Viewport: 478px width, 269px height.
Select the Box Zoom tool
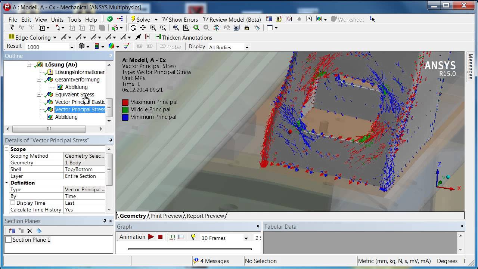(x=163, y=28)
